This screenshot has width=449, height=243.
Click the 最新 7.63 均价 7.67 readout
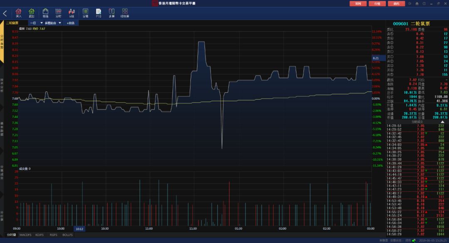coord(32,29)
